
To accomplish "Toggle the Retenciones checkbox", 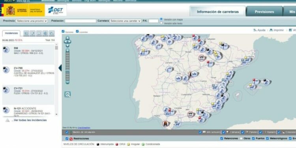I will tap(222, 139).
